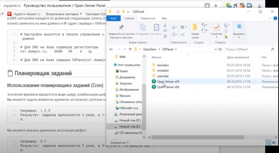Click the Delete X icon in ribbon
279x153 pixels.
click(182, 27)
